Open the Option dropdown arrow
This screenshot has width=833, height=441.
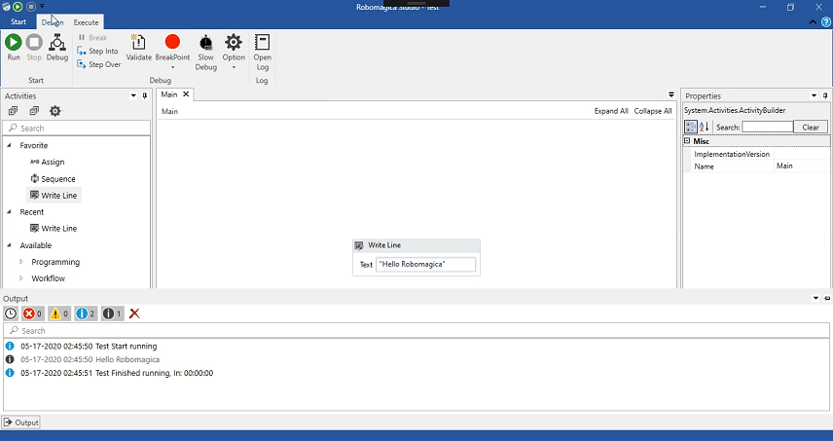pyautogui.click(x=234, y=67)
